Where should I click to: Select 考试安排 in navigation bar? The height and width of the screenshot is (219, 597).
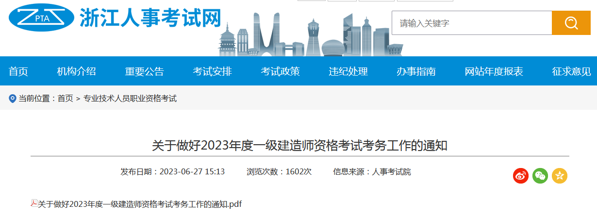point(213,71)
